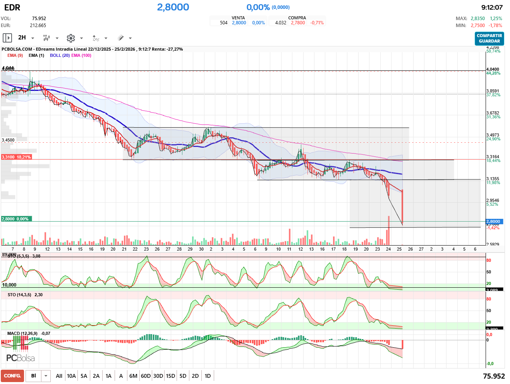Expand the 2H timeframe dropdown
510x384 pixels.
(x=33, y=38)
